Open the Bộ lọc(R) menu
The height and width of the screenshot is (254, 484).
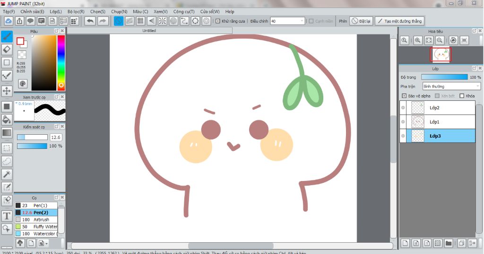click(x=76, y=11)
